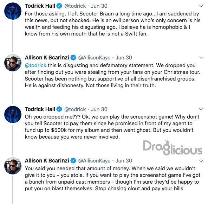Image resolution: width=208 pixels, height=204 pixels.
Task: Click Todrick Hall display name on third tweet
Action: click(x=40, y=109)
